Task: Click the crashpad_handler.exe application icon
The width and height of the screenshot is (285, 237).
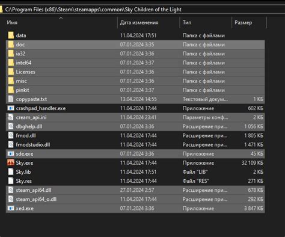Action: 11,108
